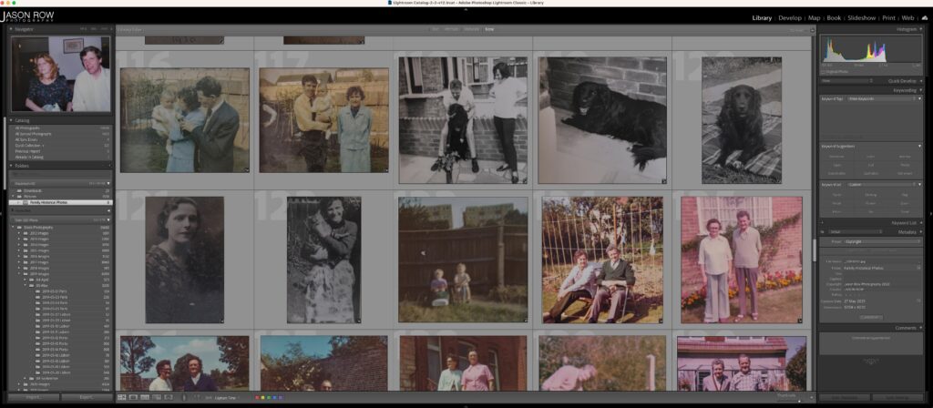Collapse the Metadata panel
Viewport: 933px width, 408px height.
[921, 232]
